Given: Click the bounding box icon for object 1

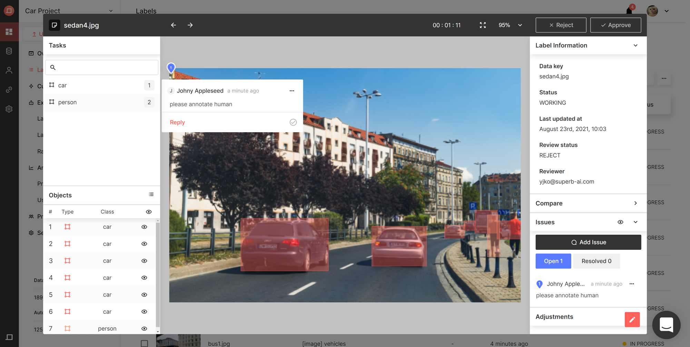Looking at the screenshot, I should click(x=68, y=227).
